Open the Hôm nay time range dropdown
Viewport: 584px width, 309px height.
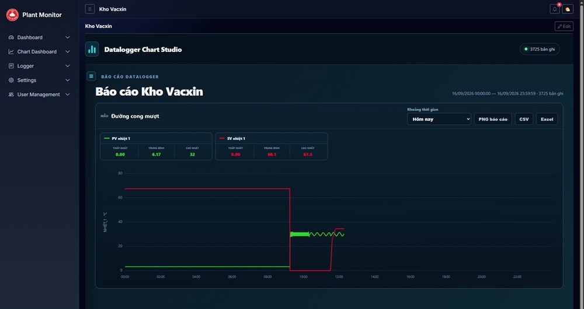pyautogui.click(x=439, y=119)
